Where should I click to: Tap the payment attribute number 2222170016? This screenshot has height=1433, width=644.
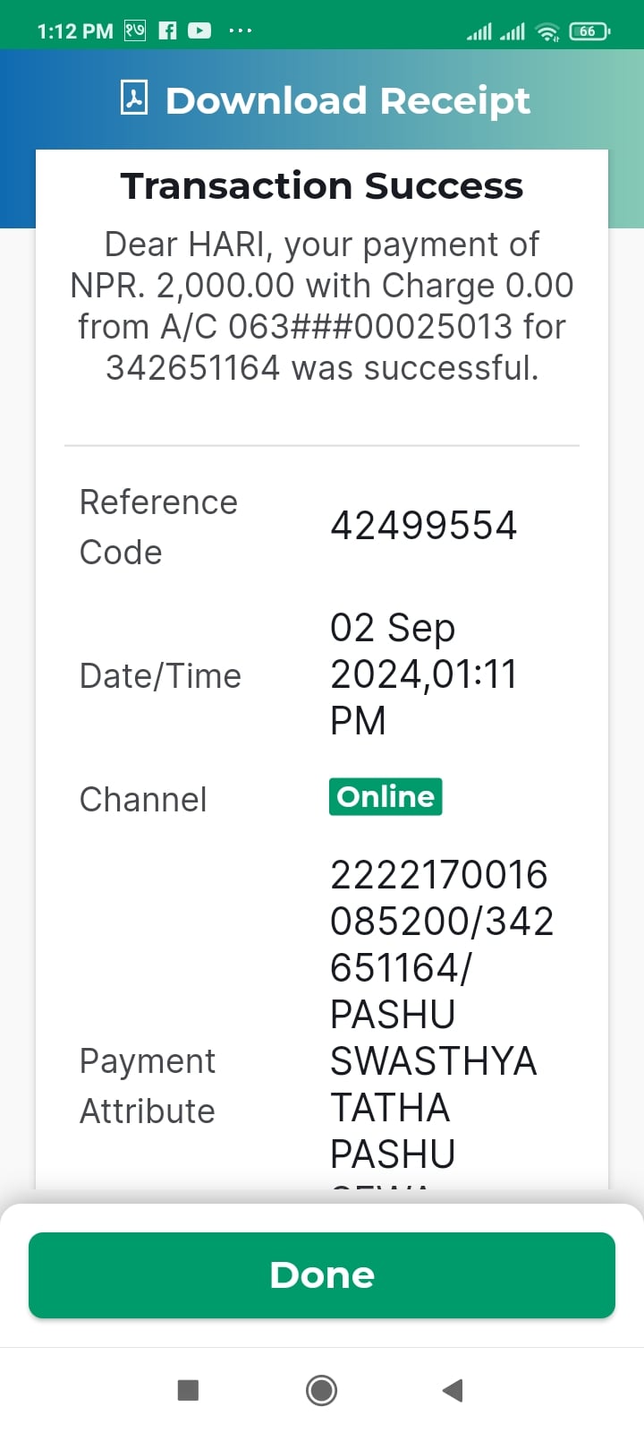[438, 875]
